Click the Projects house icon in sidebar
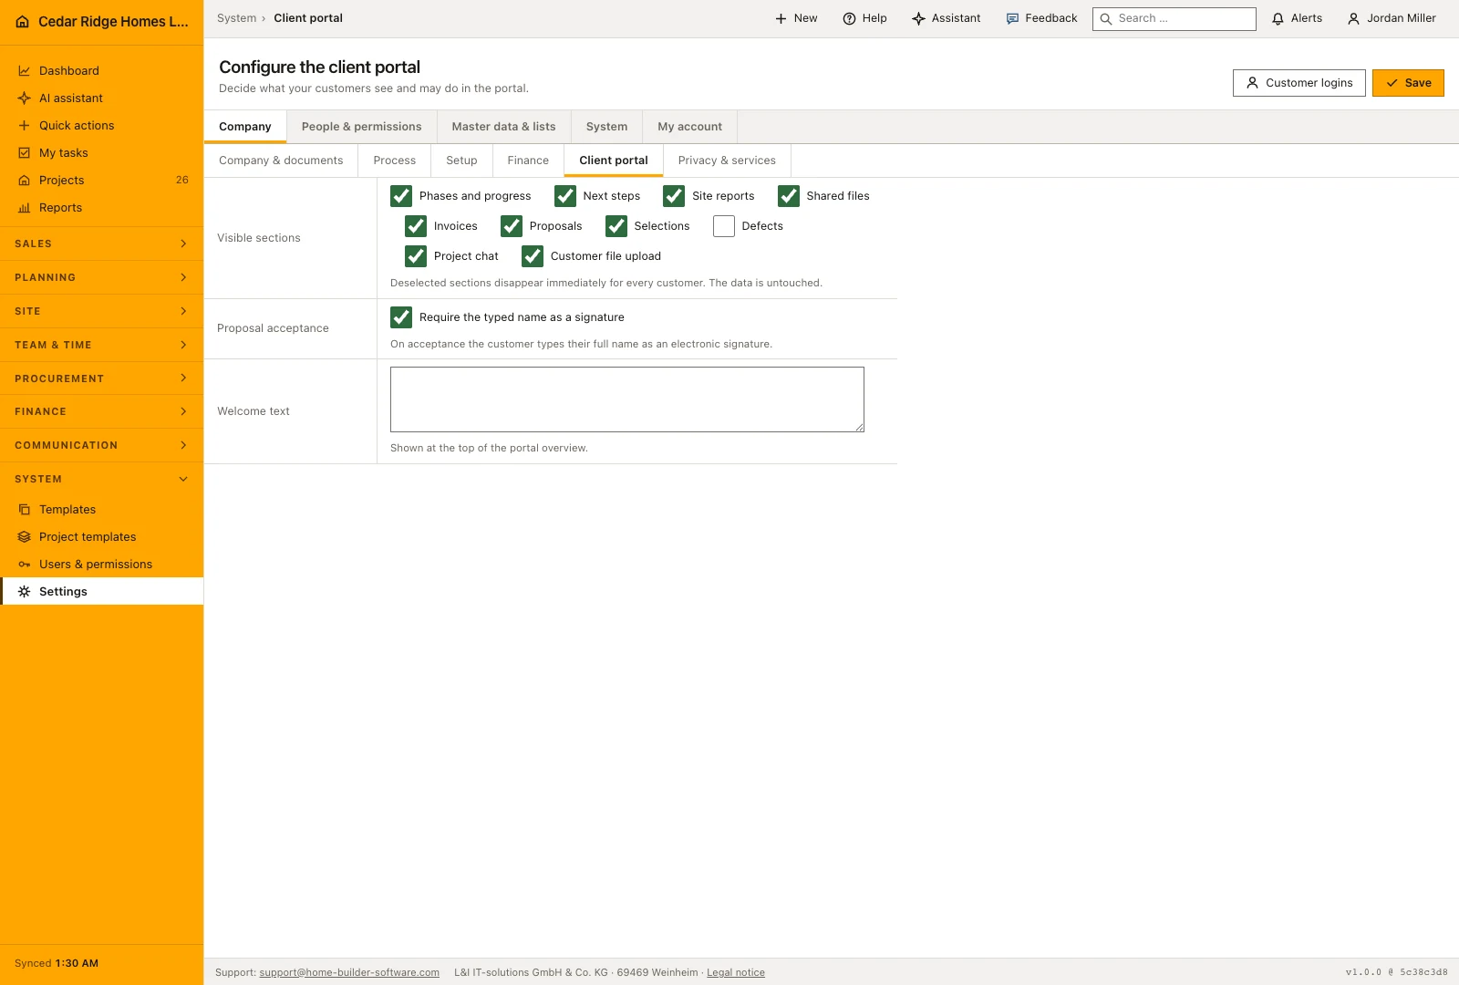This screenshot has height=985, width=1459. pyautogui.click(x=25, y=181)
